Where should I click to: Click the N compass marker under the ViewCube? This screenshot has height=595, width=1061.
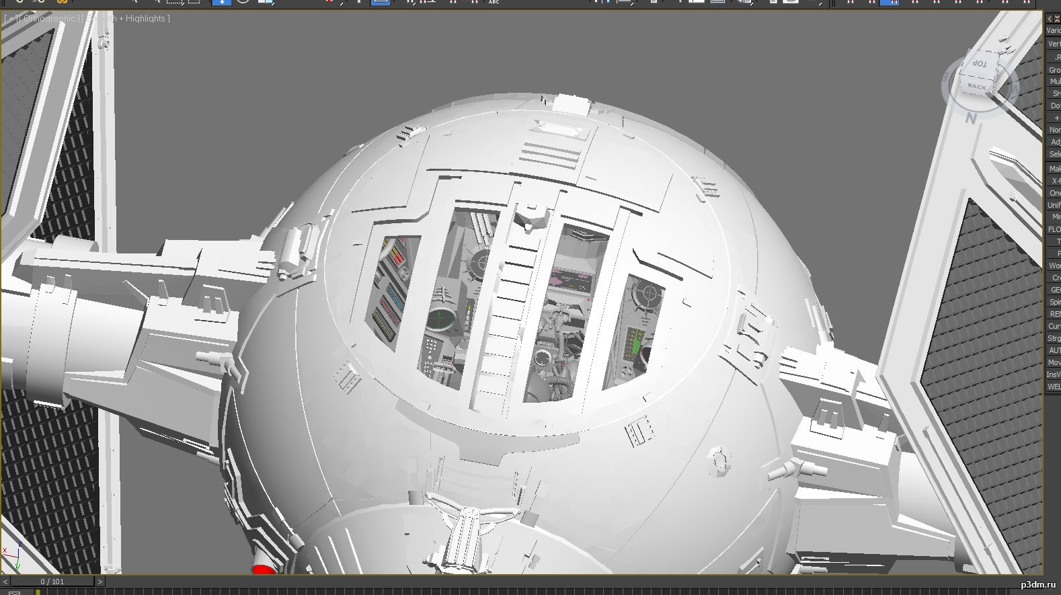[x=971, y=119]
